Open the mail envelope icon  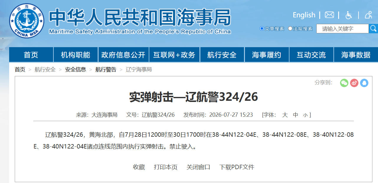point(329,15)
